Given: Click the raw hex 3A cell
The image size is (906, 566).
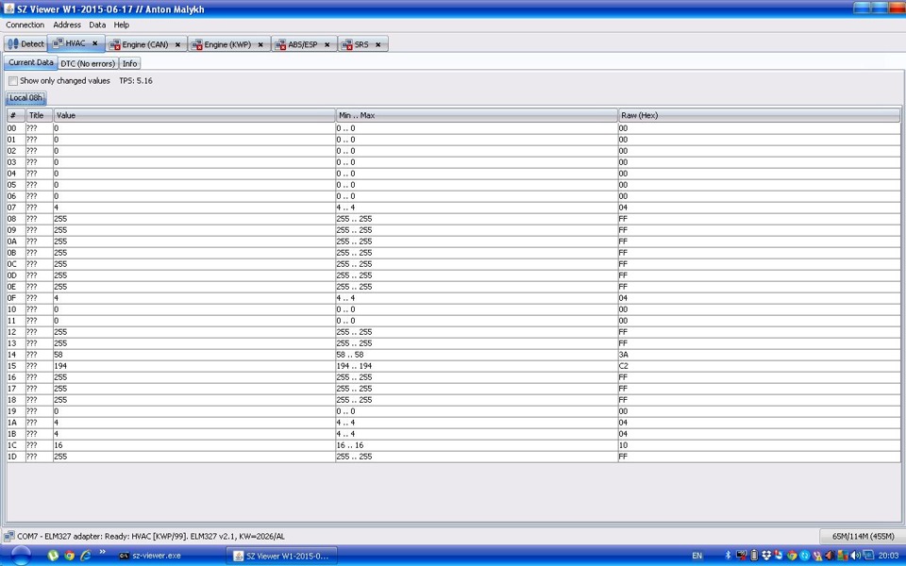Looking at the screenshot, I should click(x=759, y=355).
